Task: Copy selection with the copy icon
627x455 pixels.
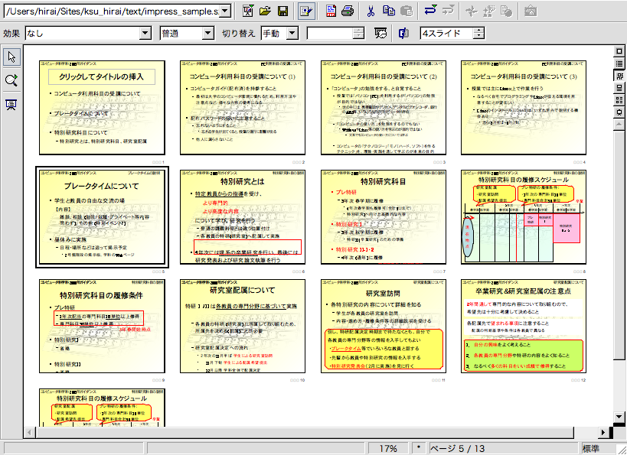Action: click(389, 11)
